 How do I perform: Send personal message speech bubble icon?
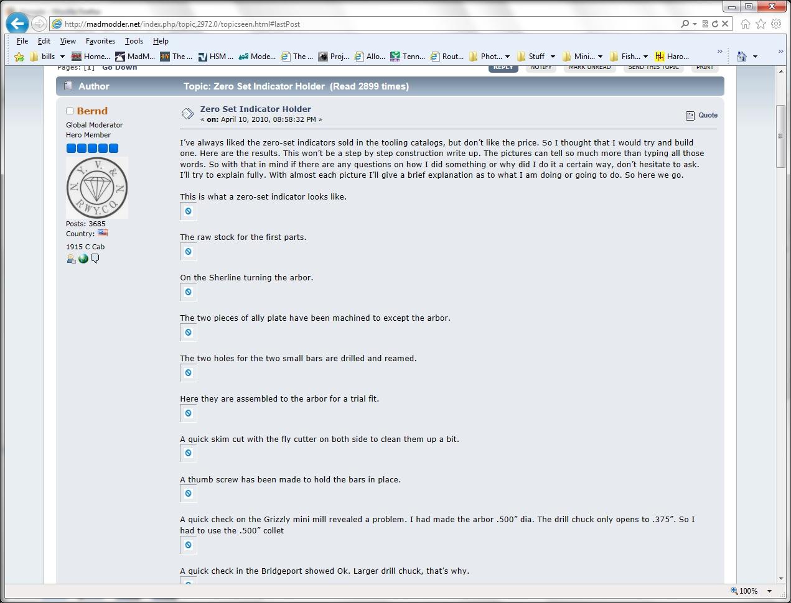pyautogui.click(x=95, y=259)
